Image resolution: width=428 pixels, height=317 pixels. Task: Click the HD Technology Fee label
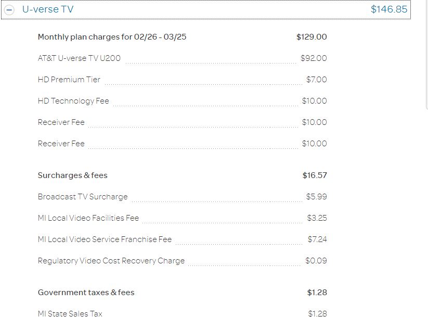[x=72, y=100]
